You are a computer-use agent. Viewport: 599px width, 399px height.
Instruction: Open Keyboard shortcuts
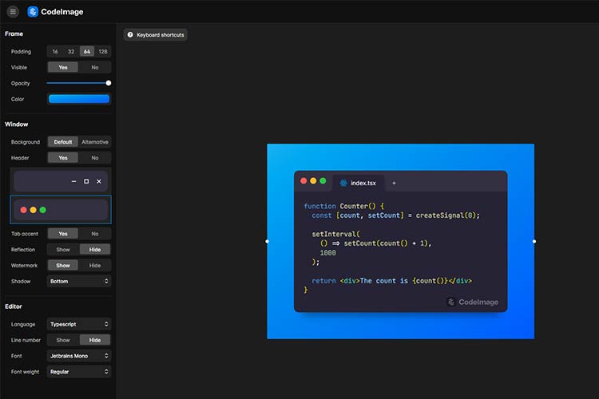[156, 35]
